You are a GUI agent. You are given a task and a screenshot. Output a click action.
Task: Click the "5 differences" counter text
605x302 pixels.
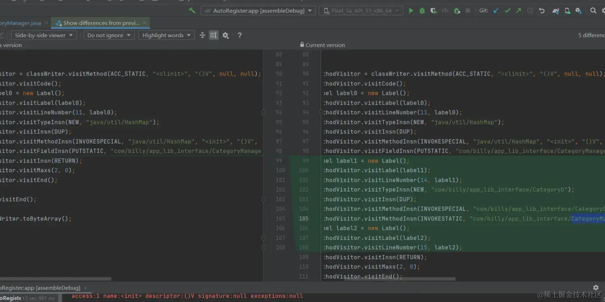point(592,35)
